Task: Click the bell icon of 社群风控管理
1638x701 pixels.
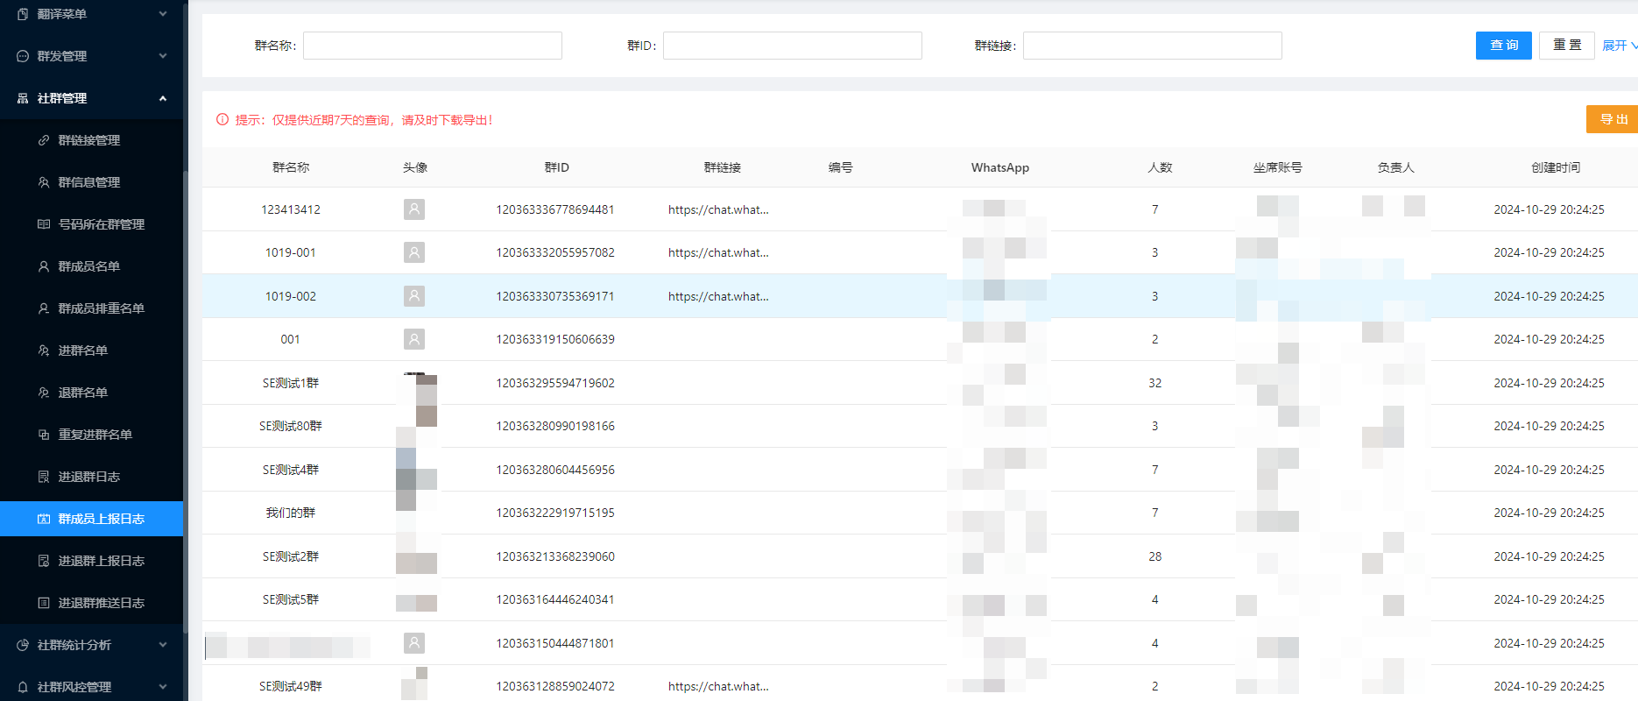Action: coord(23,687)
